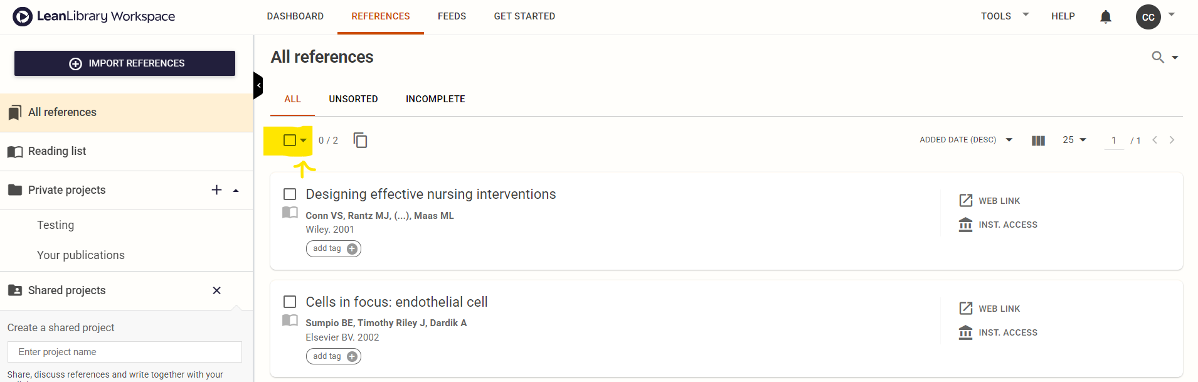
Task: Close the Shared projects create panel
Action: (216, 290)
